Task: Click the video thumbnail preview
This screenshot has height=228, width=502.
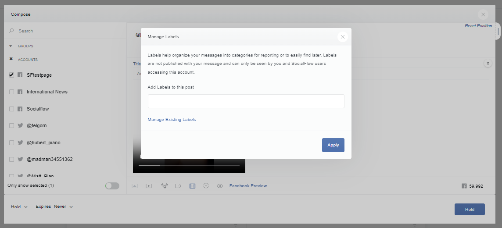Action: tap(189, 166)
